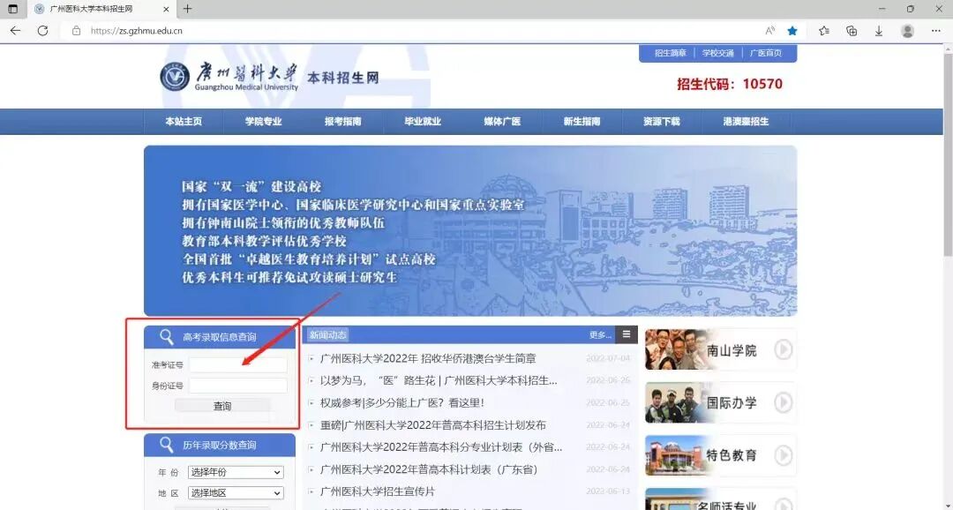
Task: Click the hamburger icon on news panel
Action: pos(627,334)
